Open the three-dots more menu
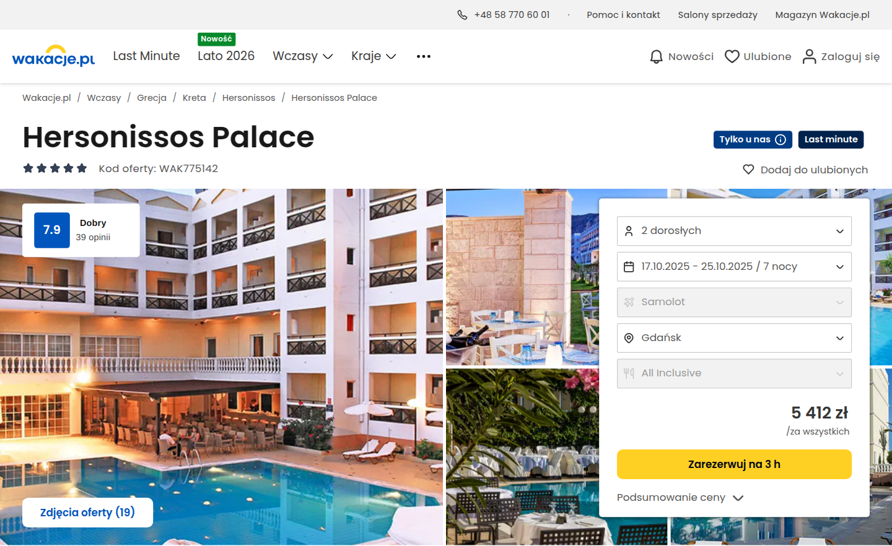 click(424, 56)
